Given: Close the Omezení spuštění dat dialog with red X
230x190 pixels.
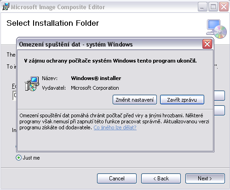Looking at the screenshot, I should pyautogui.click(x=207, y=44).
